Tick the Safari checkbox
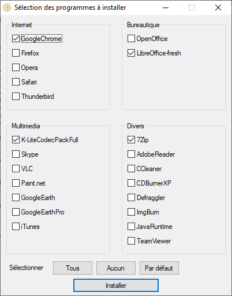The height and width of the screenshot is (296, 232). click(16, 82)
